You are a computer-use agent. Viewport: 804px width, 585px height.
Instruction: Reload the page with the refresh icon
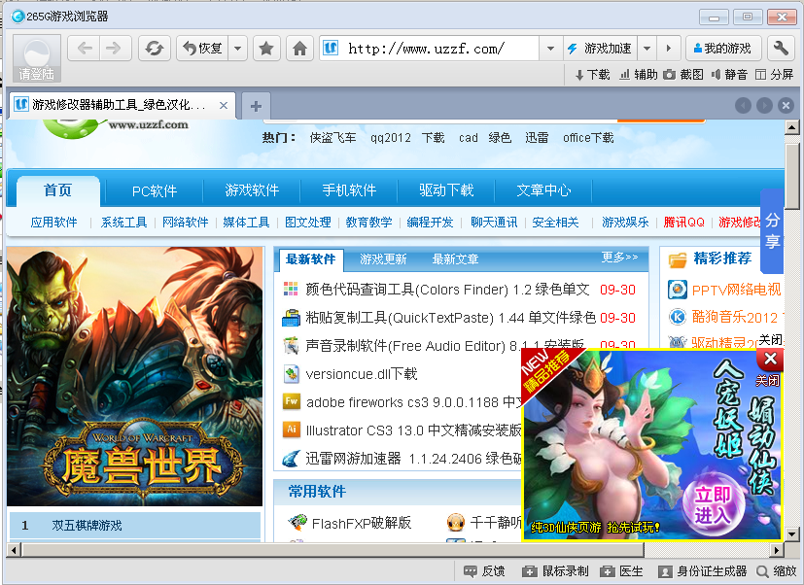154,49
